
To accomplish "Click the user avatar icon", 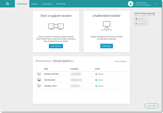I will coord(131,4).
